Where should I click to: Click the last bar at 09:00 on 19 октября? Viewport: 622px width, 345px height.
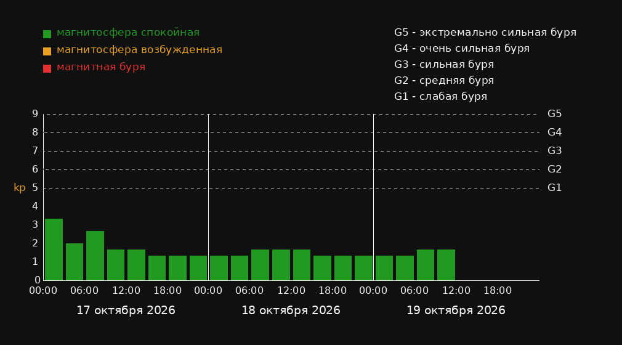pyautogui.click(x=446, y=265)
